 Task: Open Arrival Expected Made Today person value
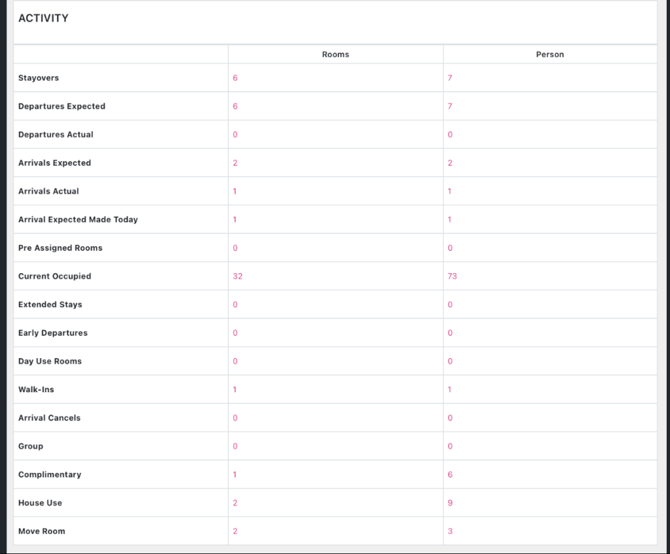click(450, 220)
